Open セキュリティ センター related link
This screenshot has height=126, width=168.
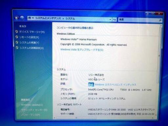[34, 110]
